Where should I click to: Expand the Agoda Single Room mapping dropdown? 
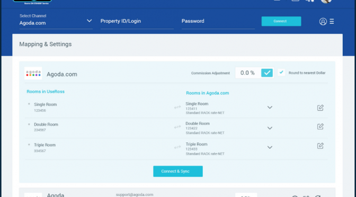pyautogui.click(x=270, y=108)
